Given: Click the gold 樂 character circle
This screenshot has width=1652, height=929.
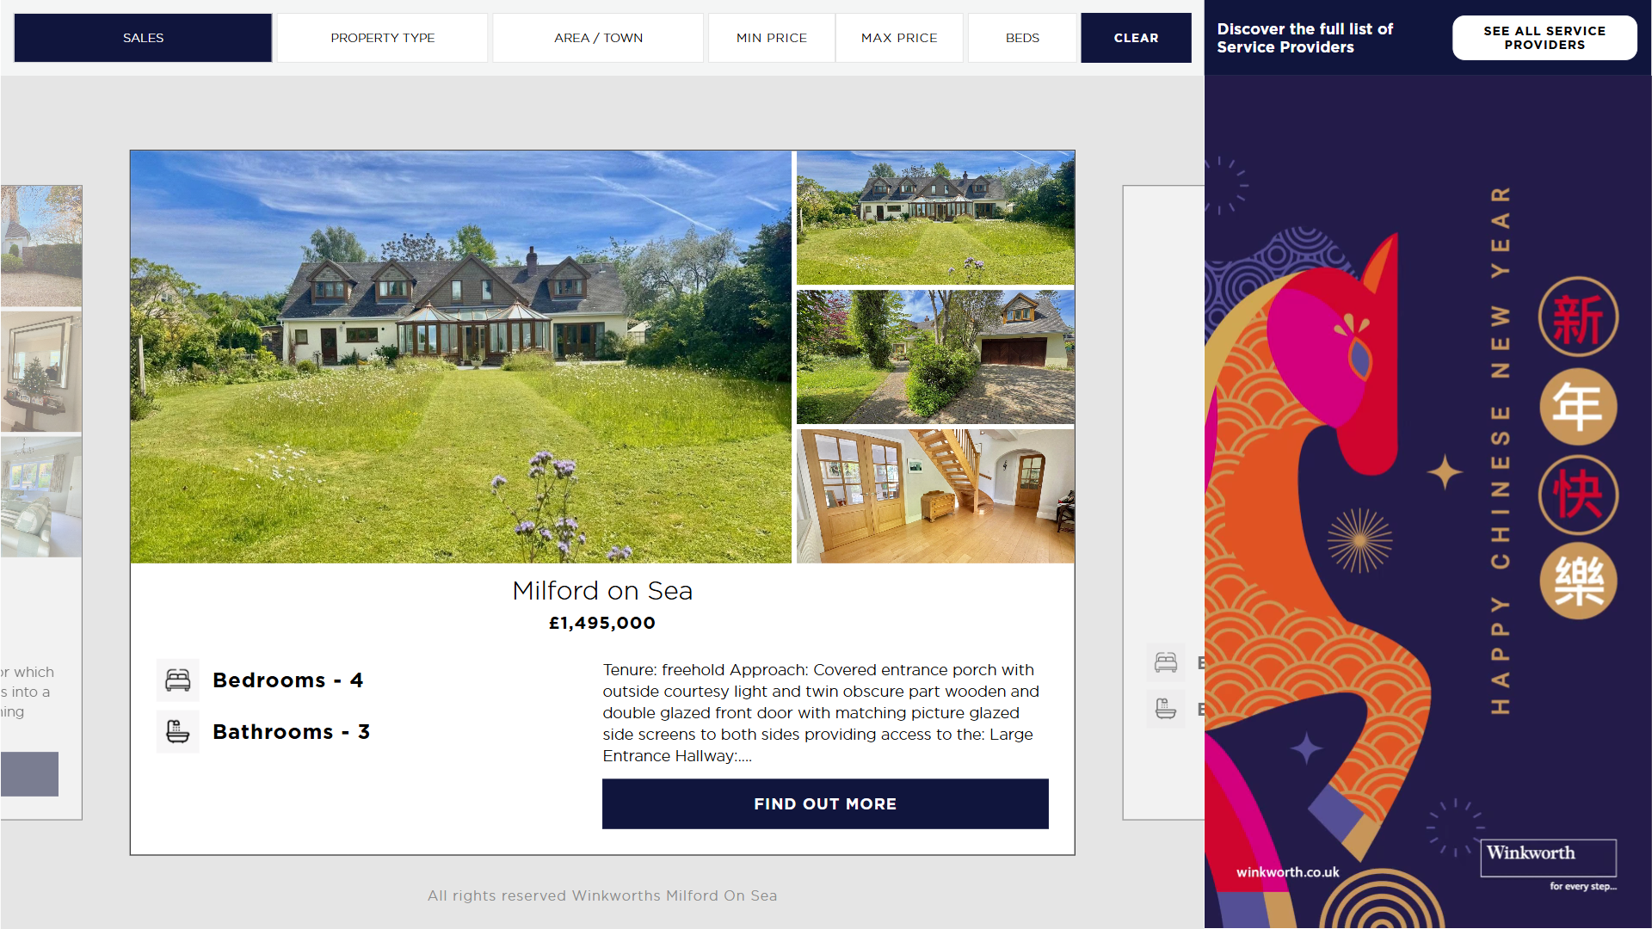Looking at the screenshot, I should pos(1578,581).
